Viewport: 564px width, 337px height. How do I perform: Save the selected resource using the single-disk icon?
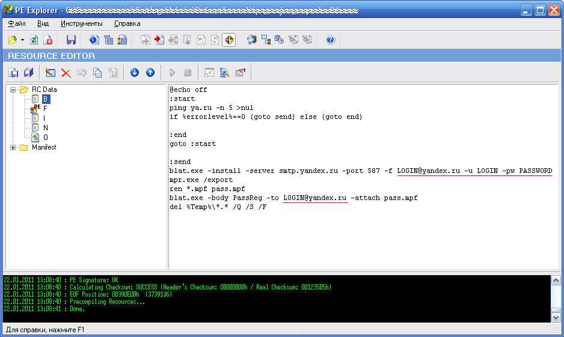point(13,73)
